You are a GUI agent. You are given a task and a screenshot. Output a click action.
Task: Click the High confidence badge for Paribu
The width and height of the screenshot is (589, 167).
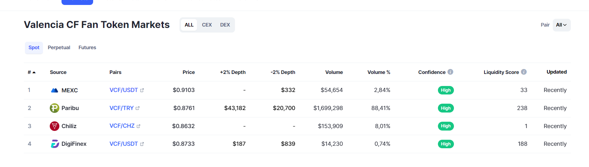[446, 108]
